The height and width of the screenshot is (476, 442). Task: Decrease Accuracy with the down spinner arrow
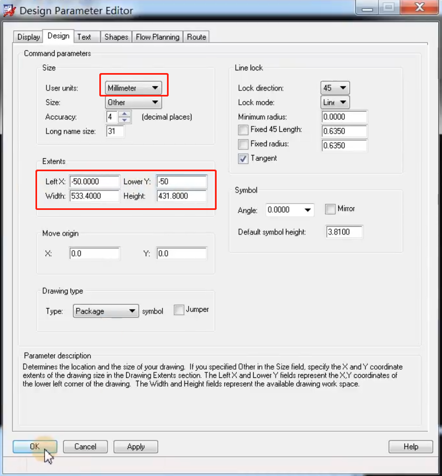coord(126,120)
